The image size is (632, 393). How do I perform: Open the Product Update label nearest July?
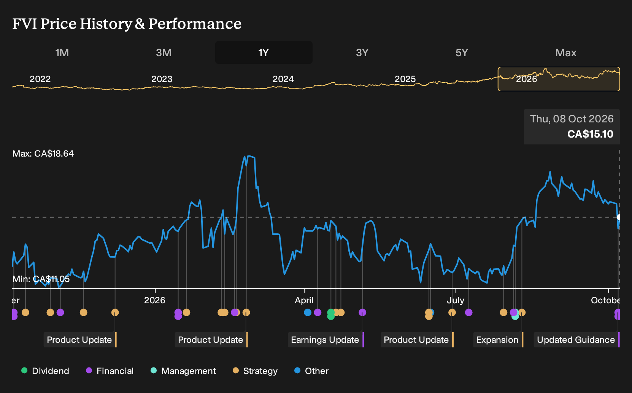tap(417, 340)
